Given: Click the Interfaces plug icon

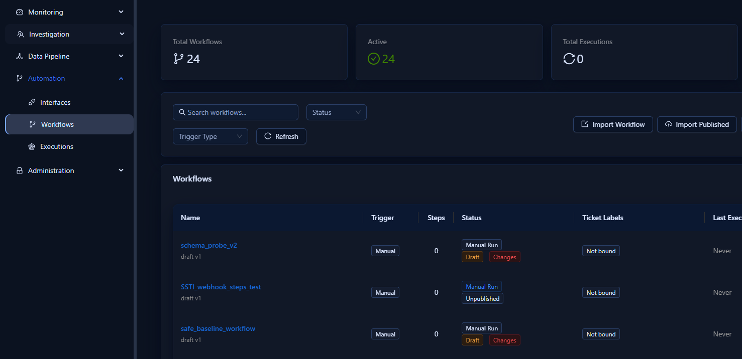Looking at the screenshot, I should 32,102.
